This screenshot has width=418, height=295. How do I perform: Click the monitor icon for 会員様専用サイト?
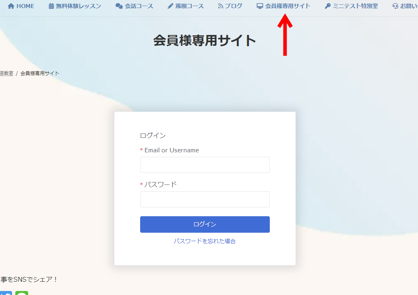pyautogui.click(x=260, y=6)
